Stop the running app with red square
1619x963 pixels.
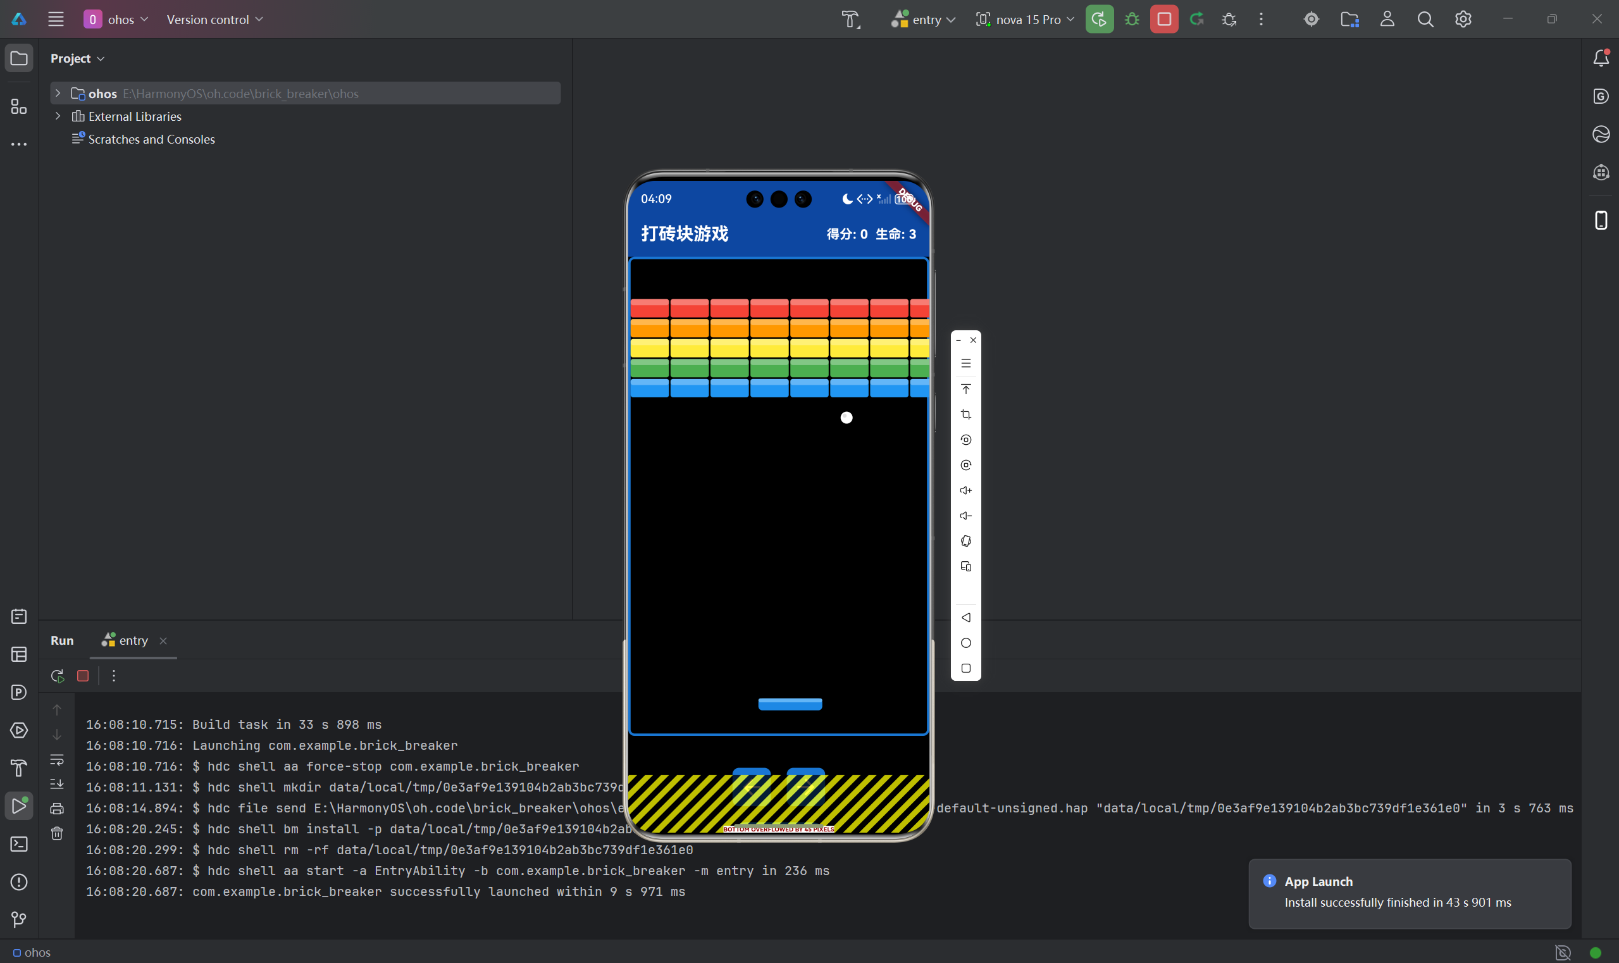(1163, 20)
